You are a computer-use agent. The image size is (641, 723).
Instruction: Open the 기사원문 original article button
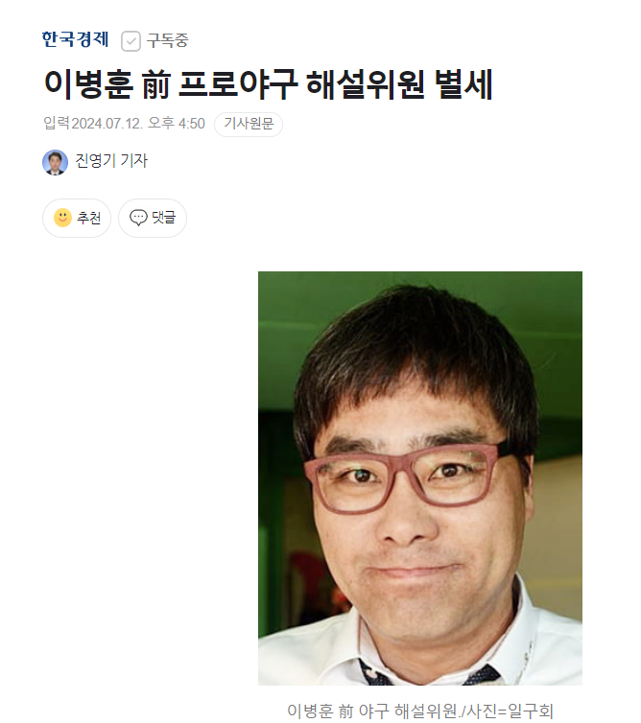click(x=249, y=124)
